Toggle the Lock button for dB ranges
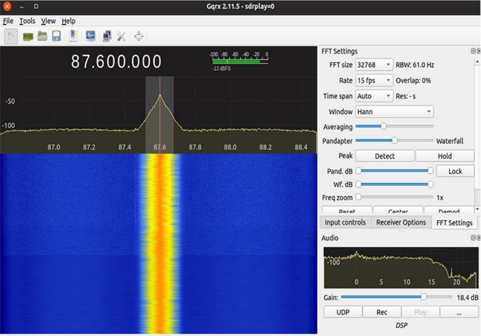 [x=455, y=171]
